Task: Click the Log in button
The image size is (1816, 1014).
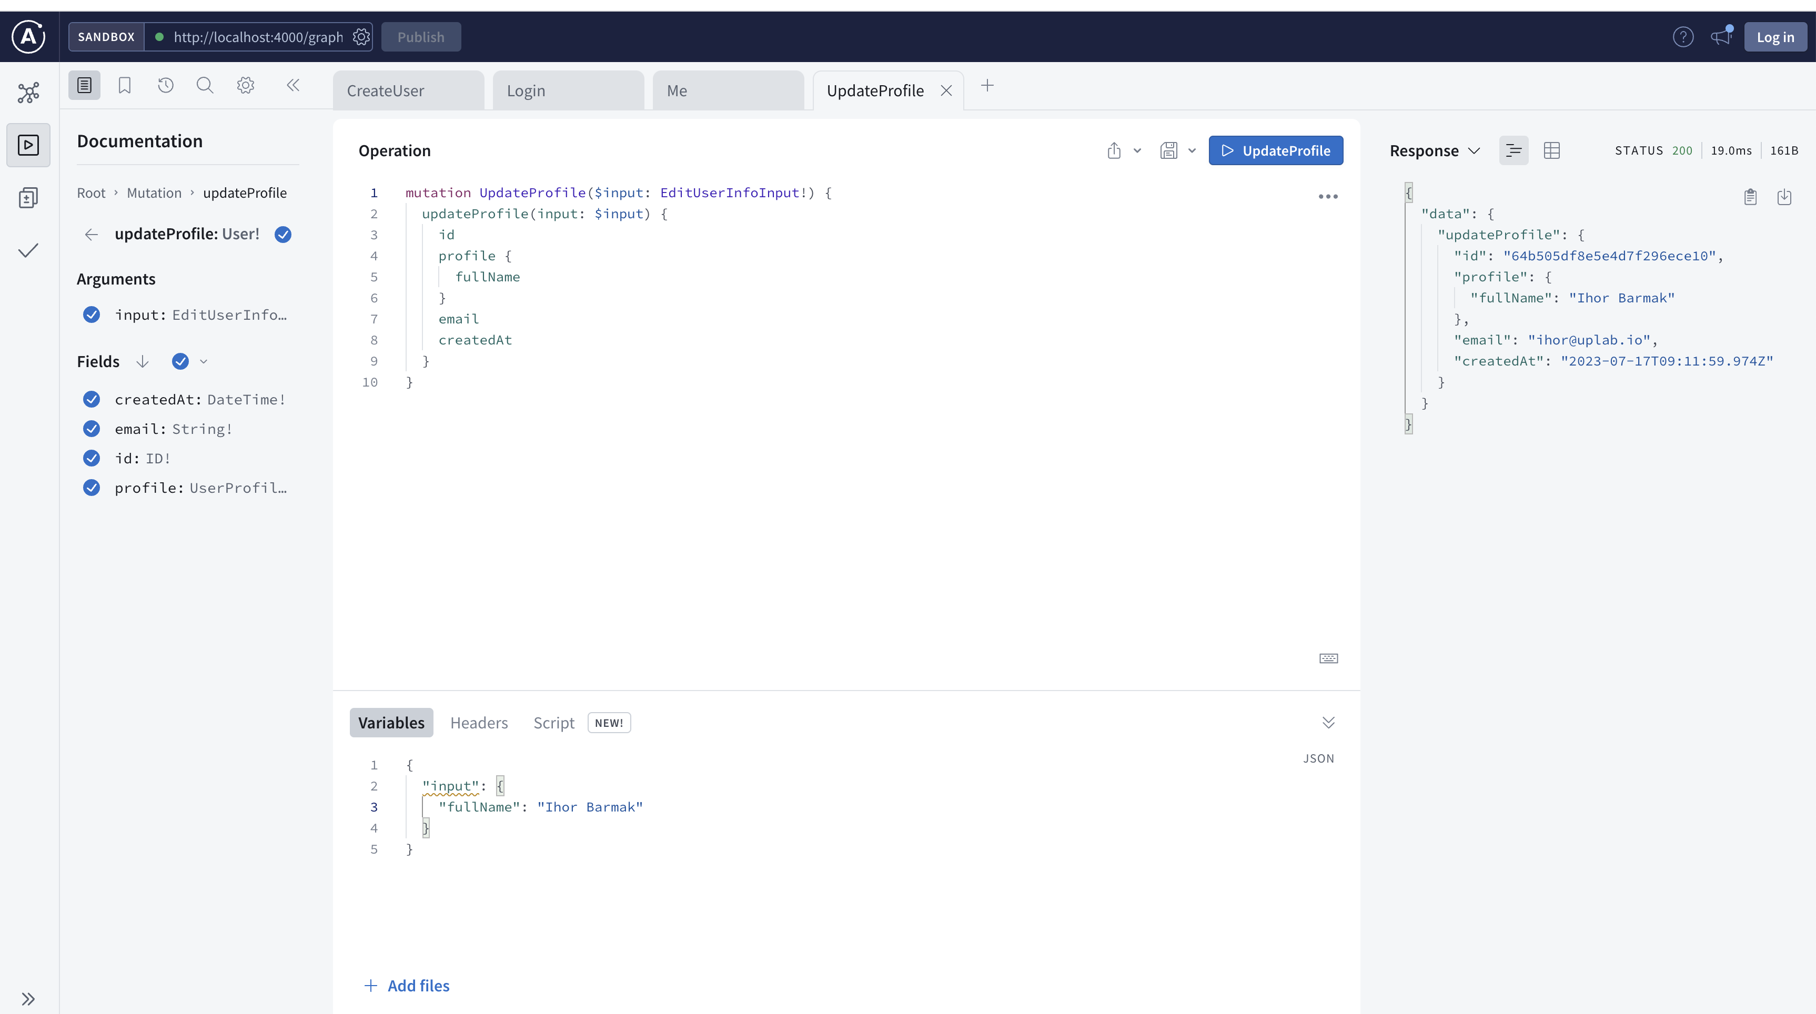Action: [1775, 37]
